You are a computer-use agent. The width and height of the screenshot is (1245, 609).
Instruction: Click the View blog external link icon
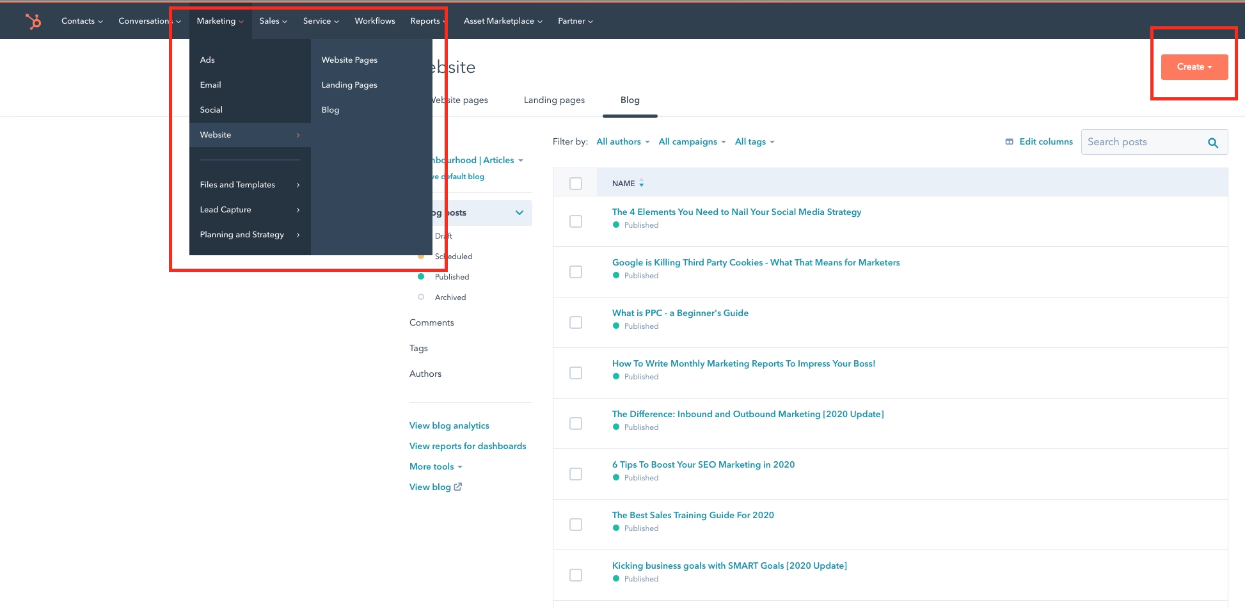coord(458,487)
